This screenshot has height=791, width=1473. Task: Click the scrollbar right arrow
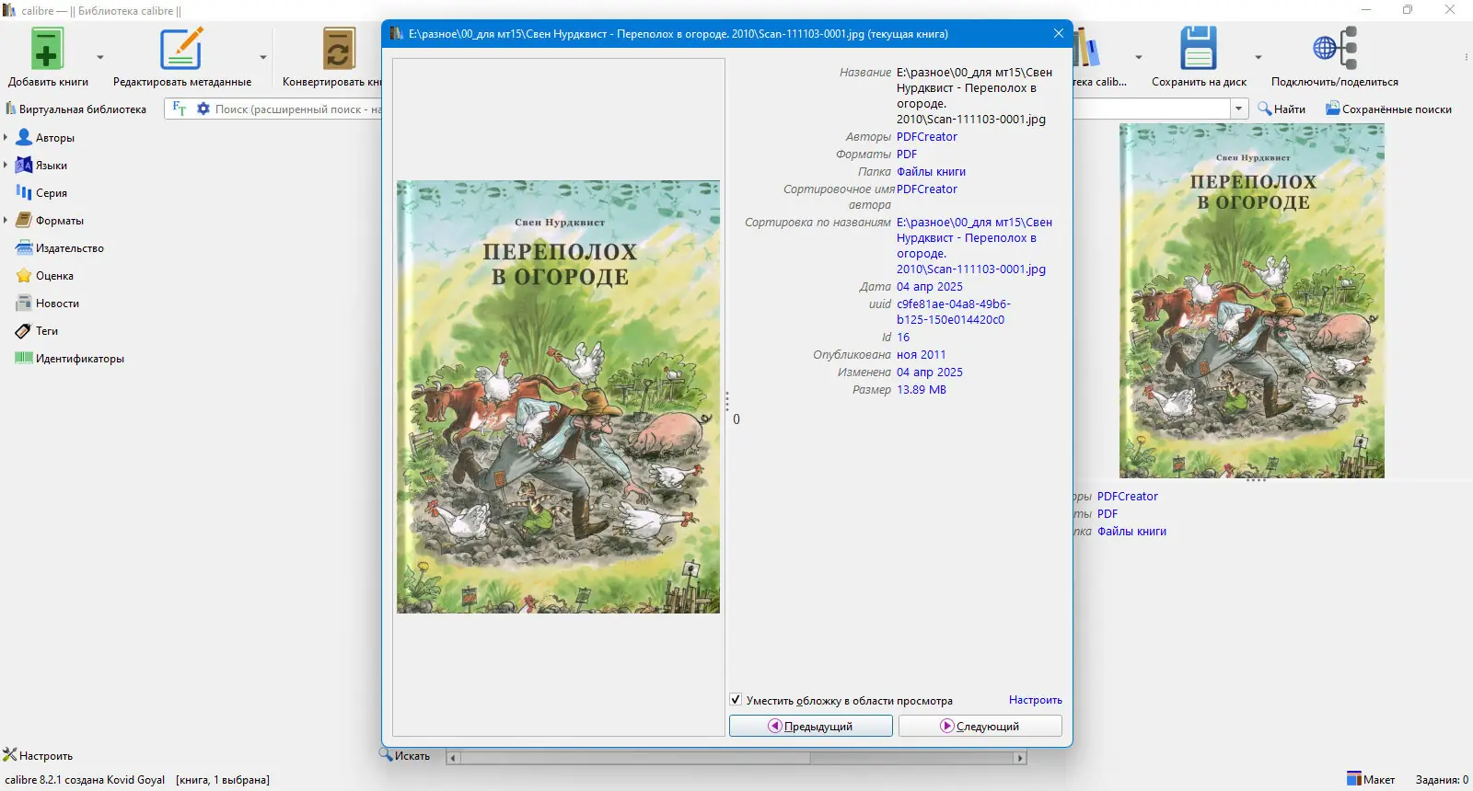click(x=1020, y=758)
